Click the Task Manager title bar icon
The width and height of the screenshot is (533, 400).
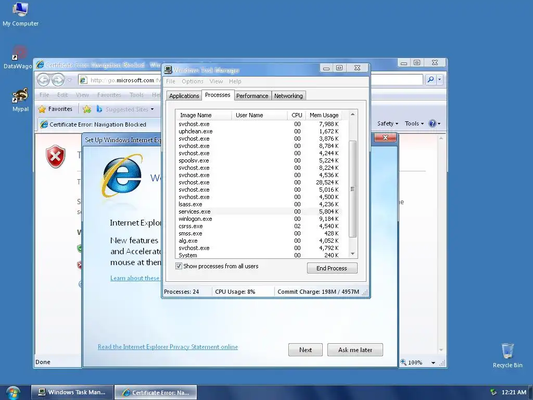click(168, 70)
